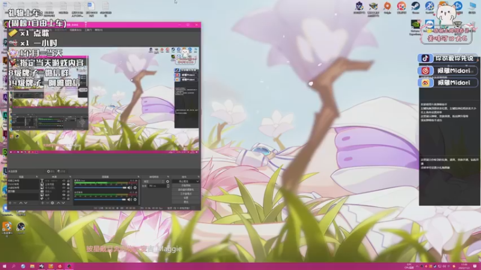Mute the 桌面音频 audio track

point(129,199)
